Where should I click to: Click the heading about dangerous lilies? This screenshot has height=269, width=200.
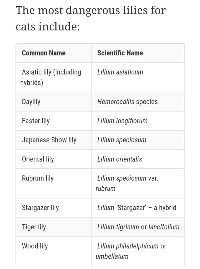(91, 18)
